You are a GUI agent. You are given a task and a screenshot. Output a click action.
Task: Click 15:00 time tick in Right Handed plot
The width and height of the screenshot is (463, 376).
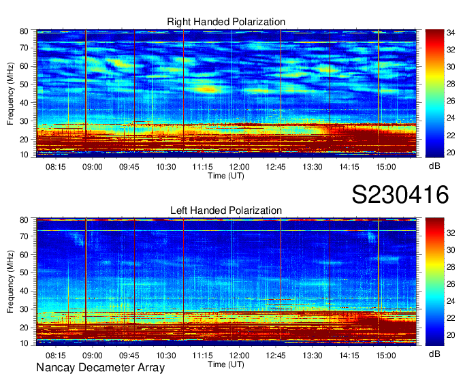386,167
